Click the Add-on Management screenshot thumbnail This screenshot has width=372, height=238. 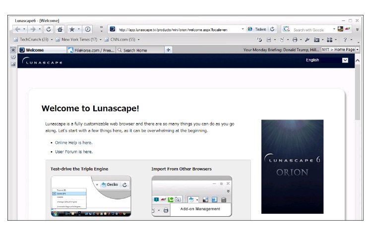pyautogui.click(x=191, y=196)
